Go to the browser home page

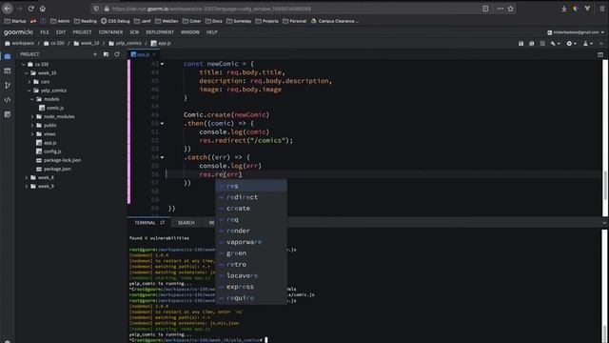point(42,9)
